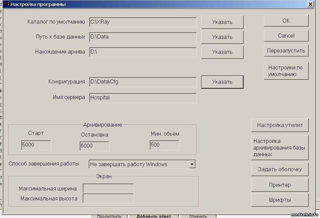
Task: Click the Перезапустить button
Action: pos(286,51)
